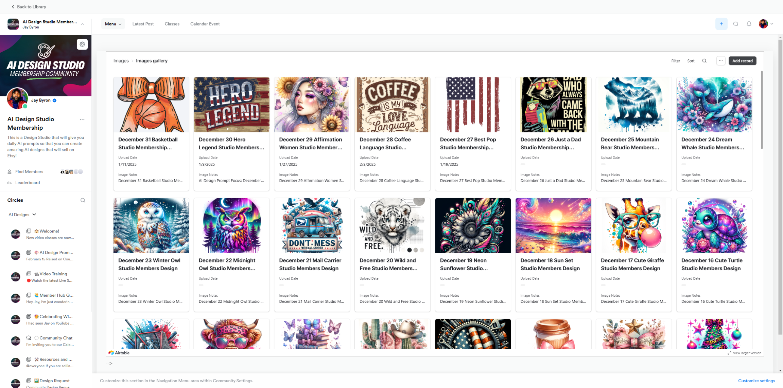This screenshot has width=783, height=388.
Task: Open Leaderboard from the sidebar
Action: tap(28, 183)
